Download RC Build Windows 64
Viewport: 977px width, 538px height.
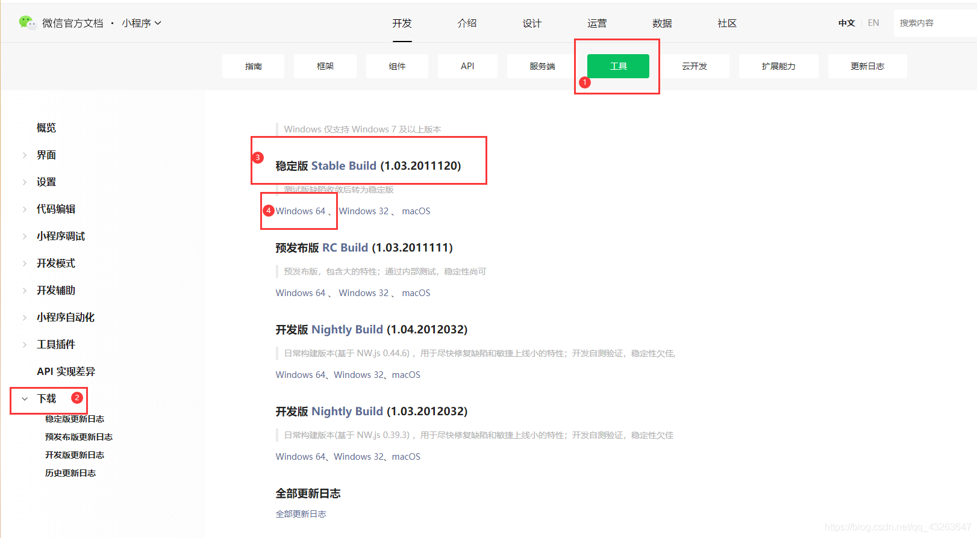(x=301, y=293)
